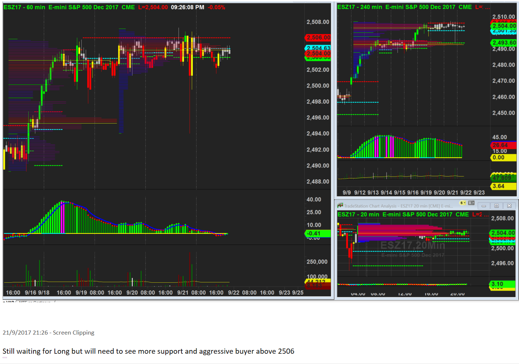Viewport: 519px width, 364px height.
Task: Click the green 47,809 volume label on the 240 min chart
Action: point(504,178)
